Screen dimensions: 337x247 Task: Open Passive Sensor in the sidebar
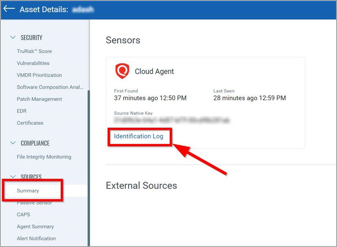click(34, 203)
